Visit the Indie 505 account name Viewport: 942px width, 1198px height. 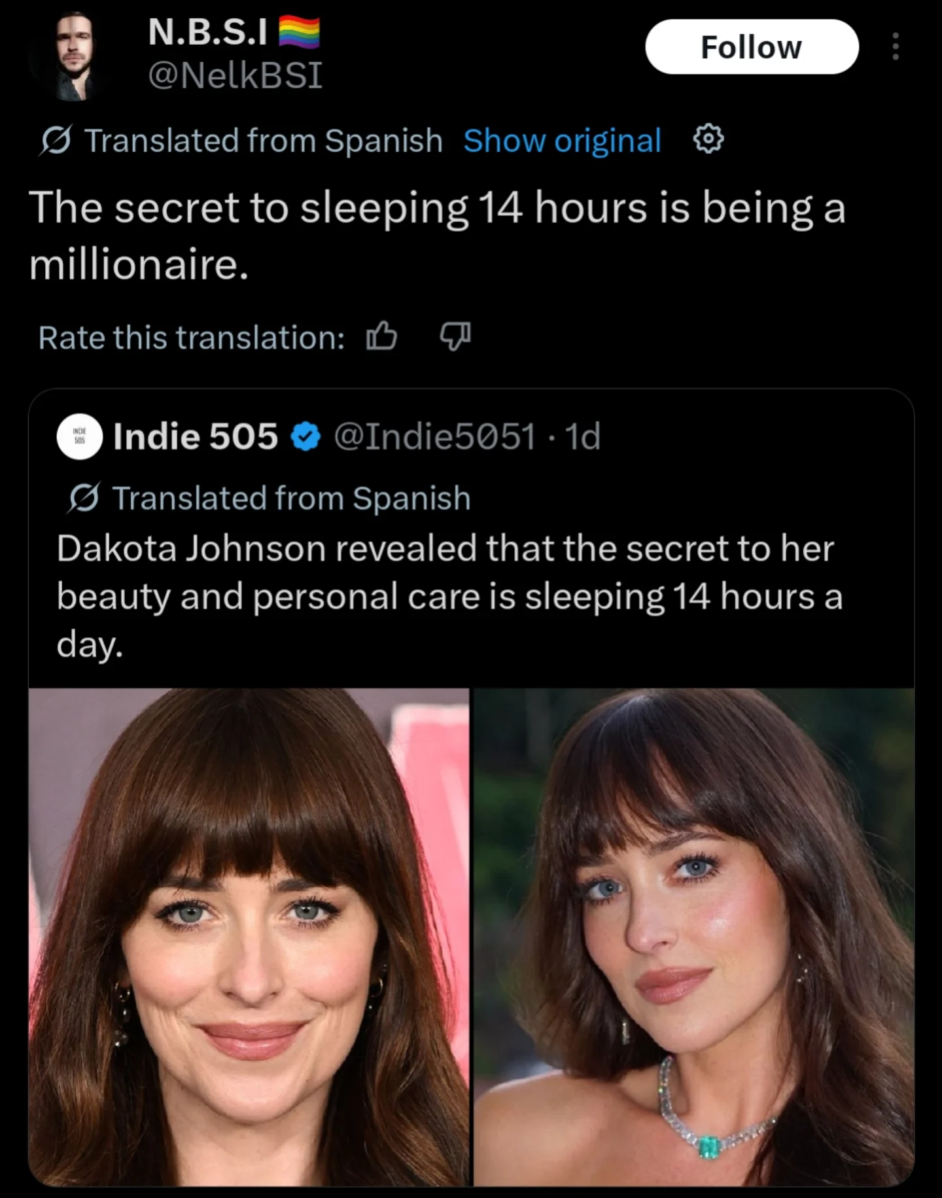[195, 436]
